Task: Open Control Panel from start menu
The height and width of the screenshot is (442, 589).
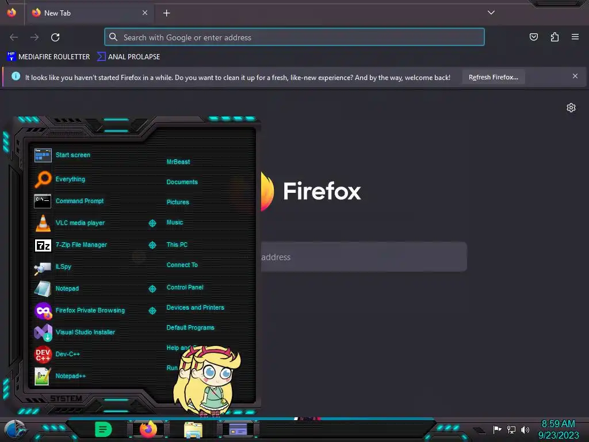Action: pos(185,287)
